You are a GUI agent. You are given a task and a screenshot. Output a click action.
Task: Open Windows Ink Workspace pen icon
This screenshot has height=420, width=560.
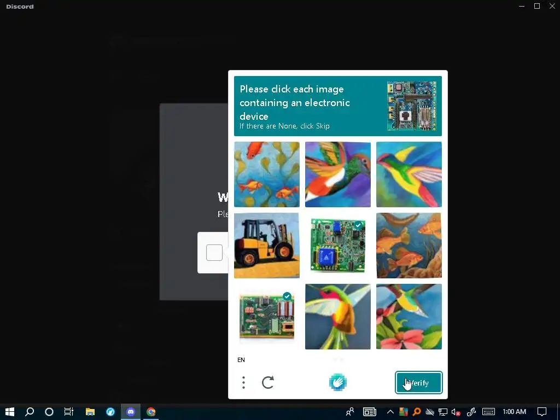click(471, 412)
